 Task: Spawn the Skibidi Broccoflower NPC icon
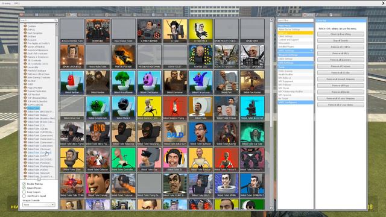point(123,82)
